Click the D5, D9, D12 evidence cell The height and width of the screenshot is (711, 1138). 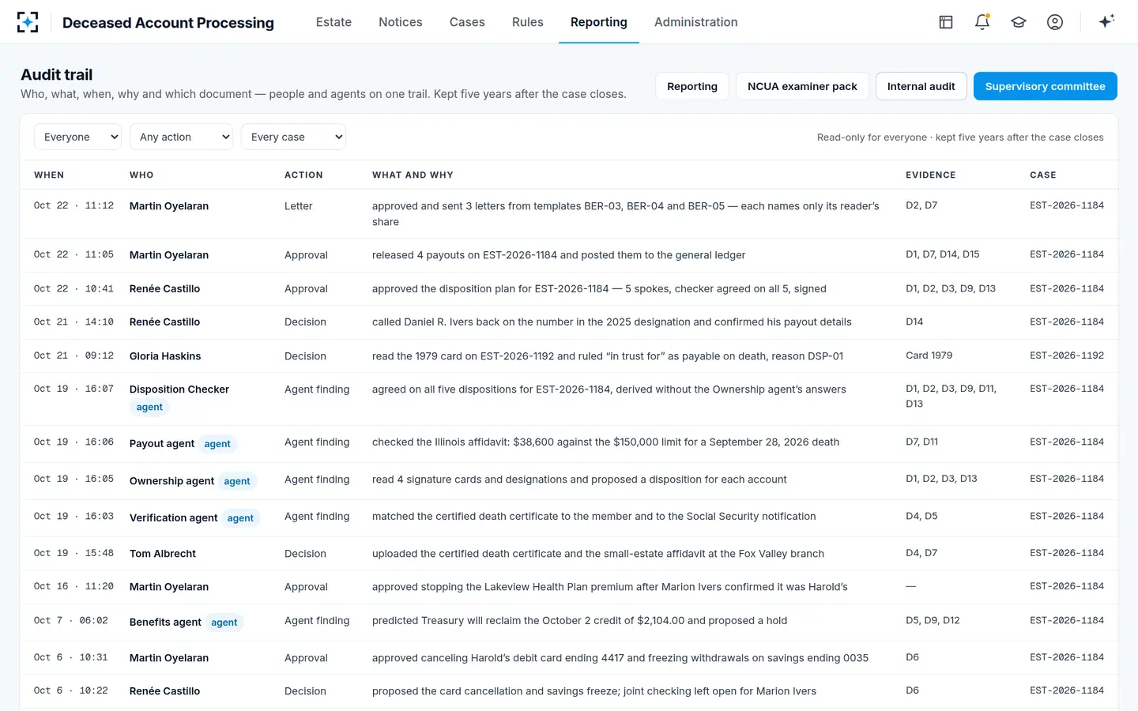pyautogui.click(x=933, y=620)
